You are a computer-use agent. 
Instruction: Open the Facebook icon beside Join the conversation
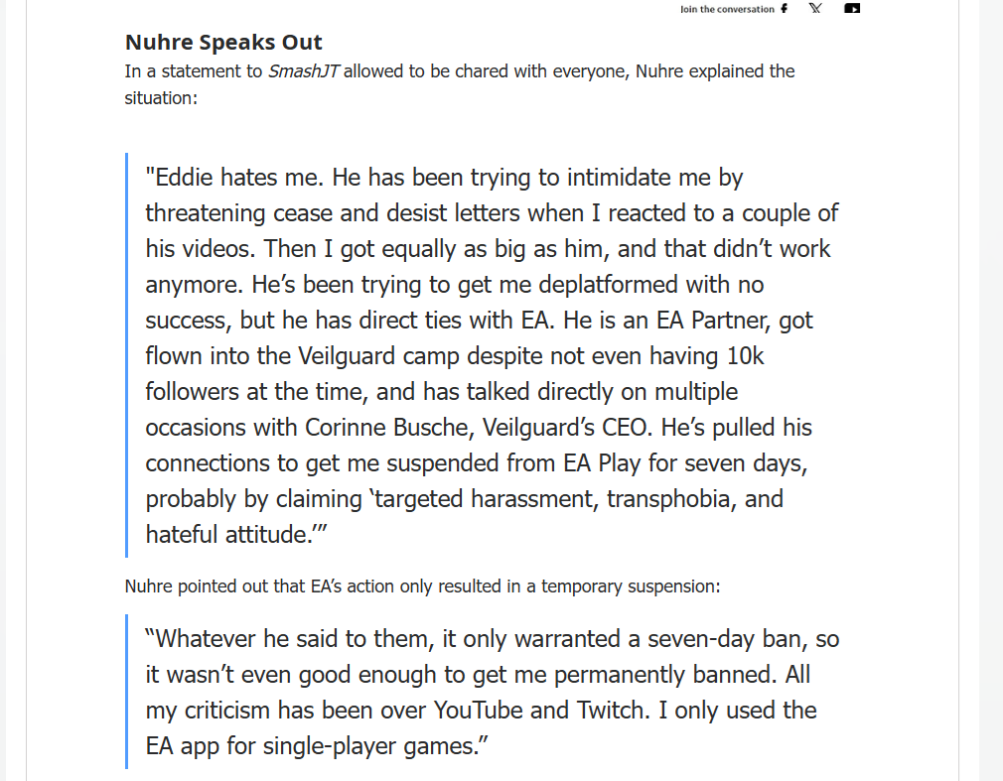pyautogui.click(x=784, y=8)
